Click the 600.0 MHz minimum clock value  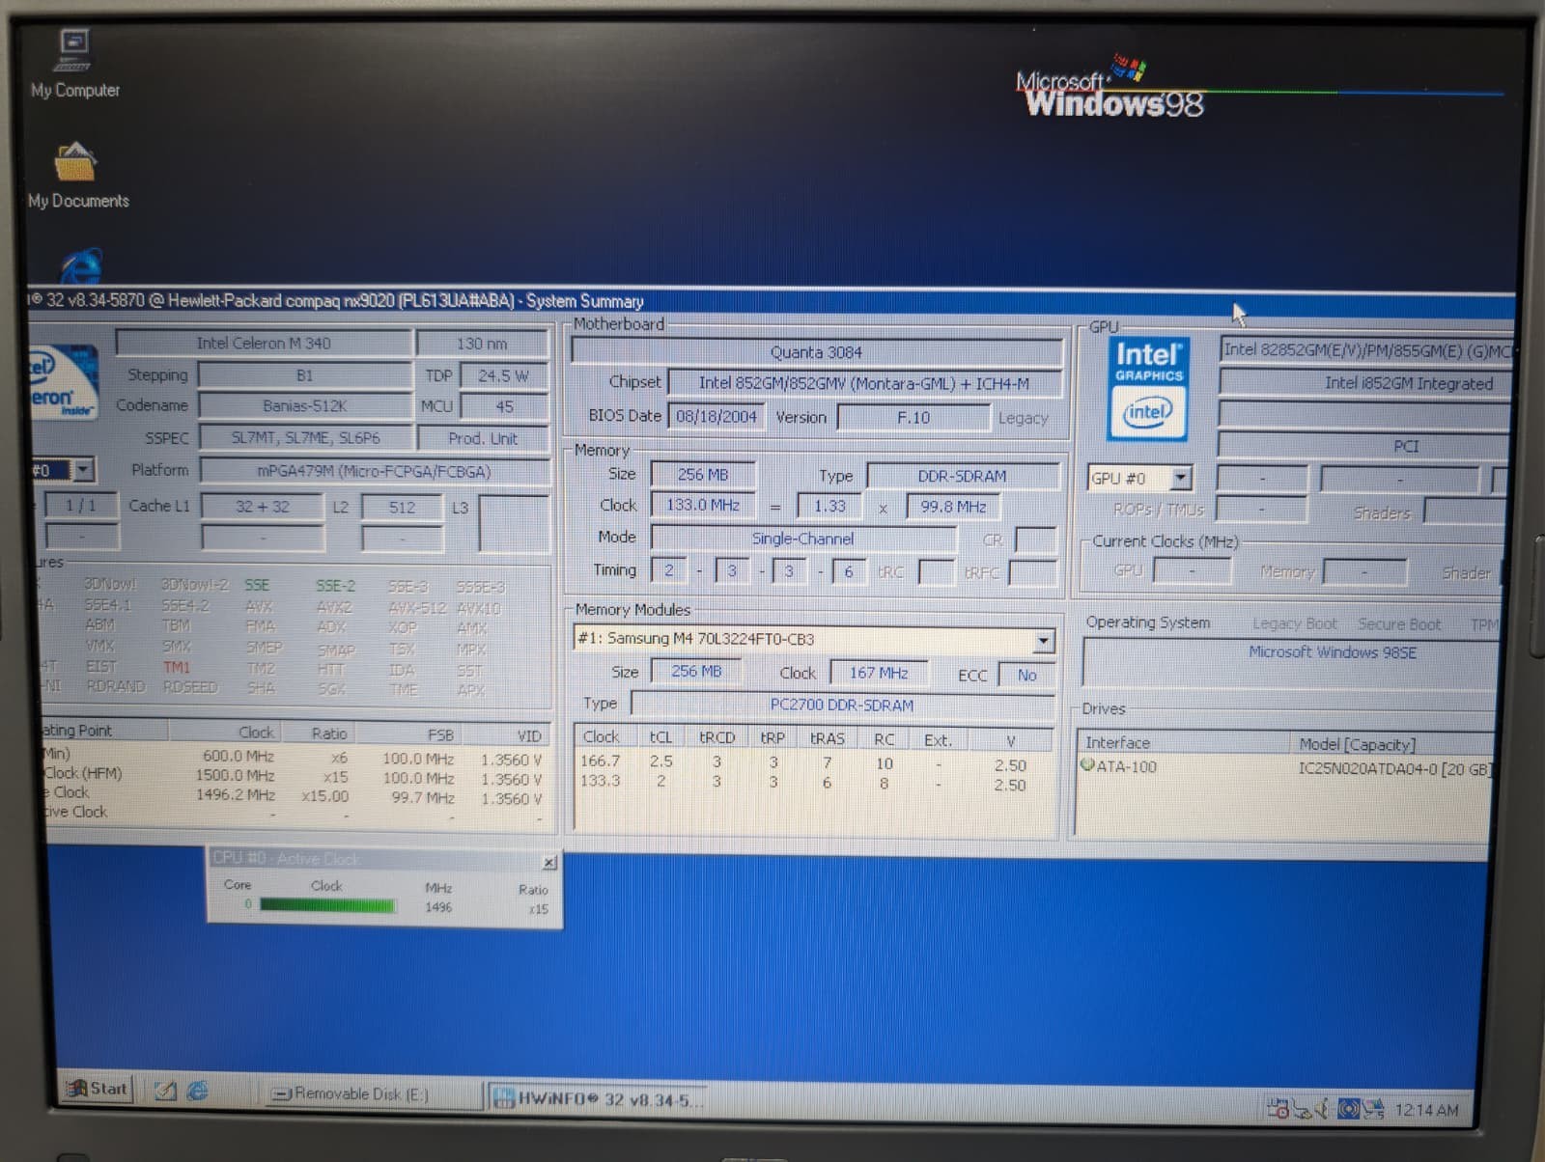point(238,756)
